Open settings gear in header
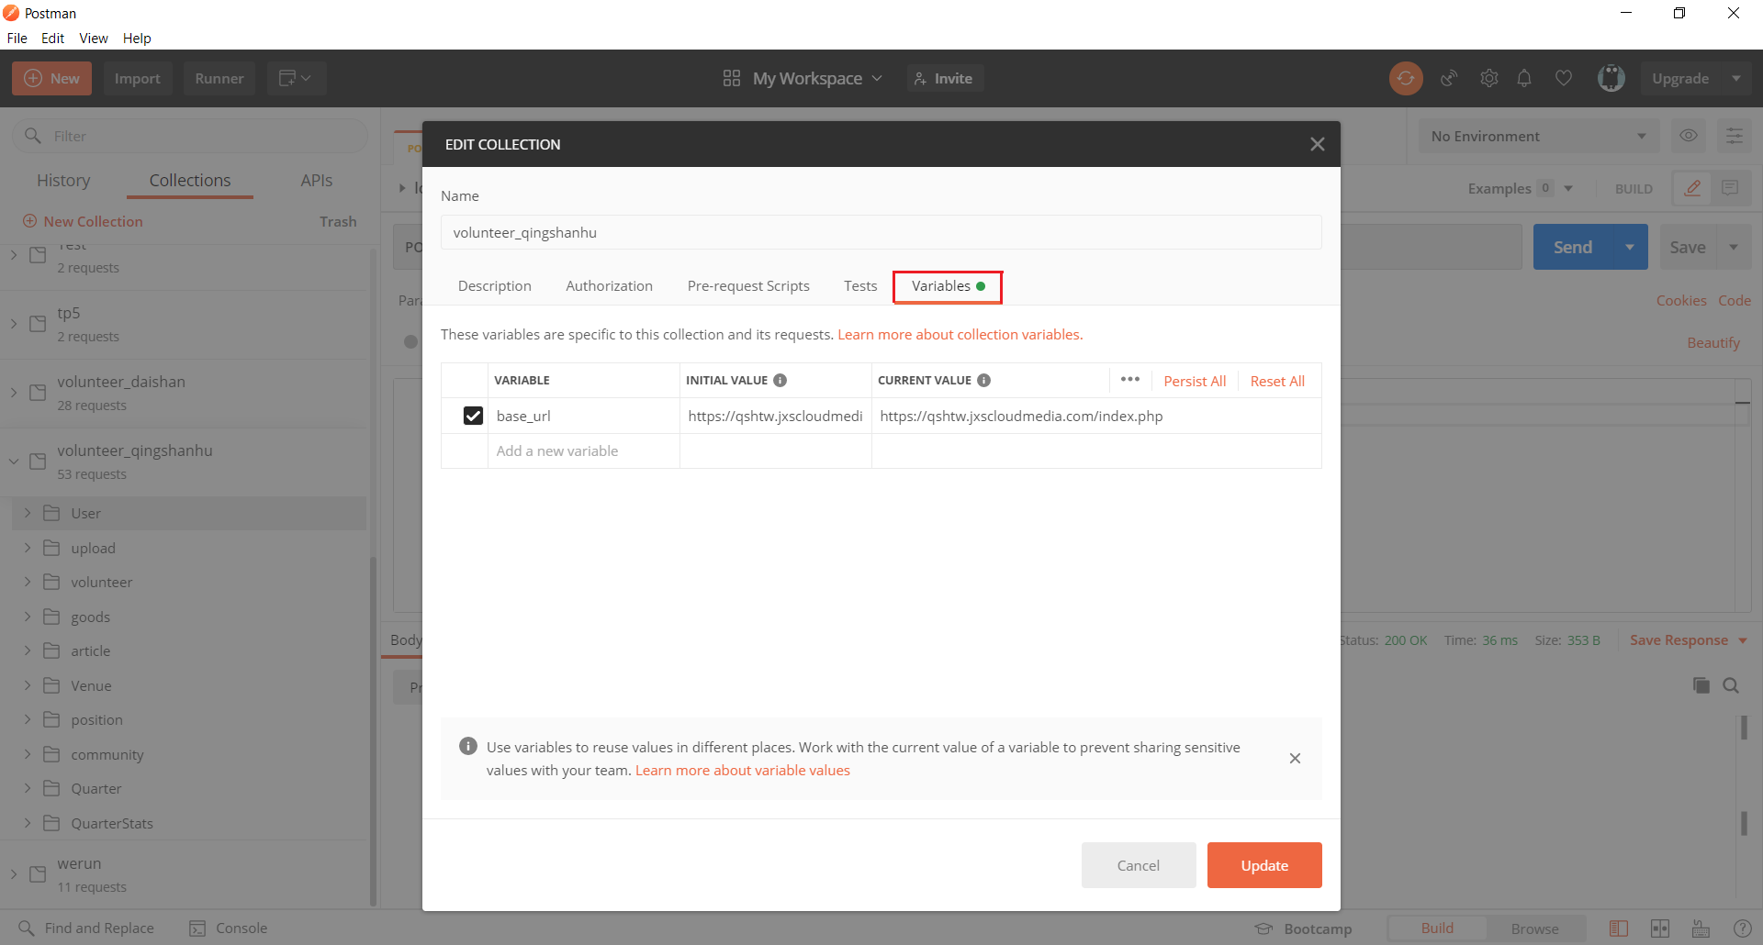Viewport: 1763px width, 945px height. coord(1488,79)
